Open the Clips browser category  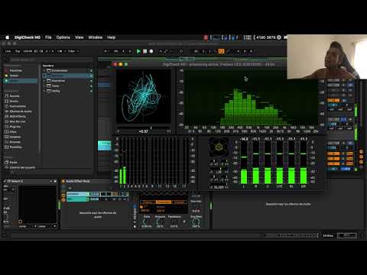(x=11, y=131)
